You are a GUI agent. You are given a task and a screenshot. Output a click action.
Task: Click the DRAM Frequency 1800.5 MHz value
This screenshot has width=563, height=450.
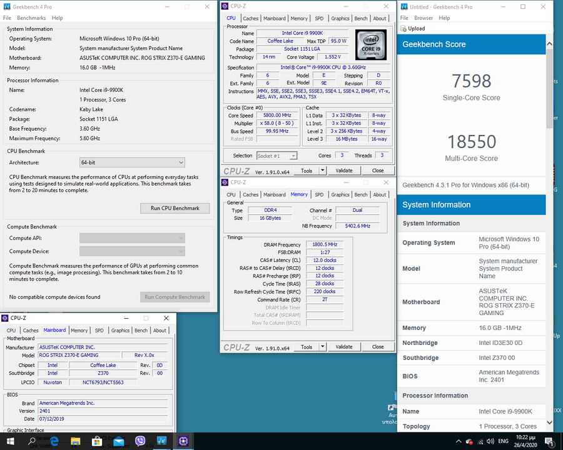point(325,244)
